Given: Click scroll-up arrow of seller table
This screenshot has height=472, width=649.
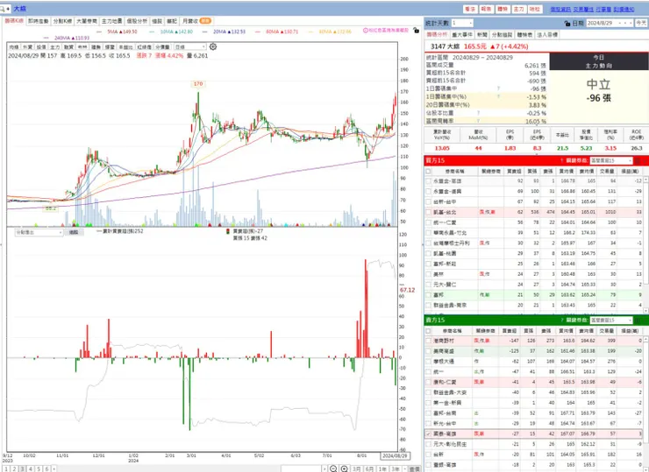Looking at the screenshot, I should click(646, 339).
